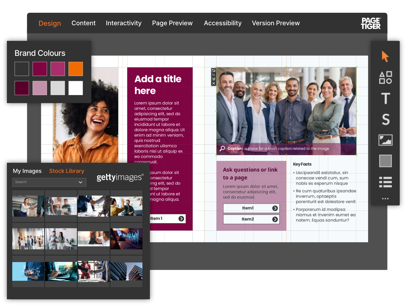Pick the light grey brand colour swatch
The image size is (409, 306).
(x=58, y=88)
